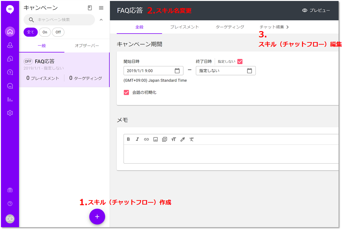Select the 一般 campaign tab
This screenshot has height=230, width=354.
pyautogui.click(x=42, y=46)
